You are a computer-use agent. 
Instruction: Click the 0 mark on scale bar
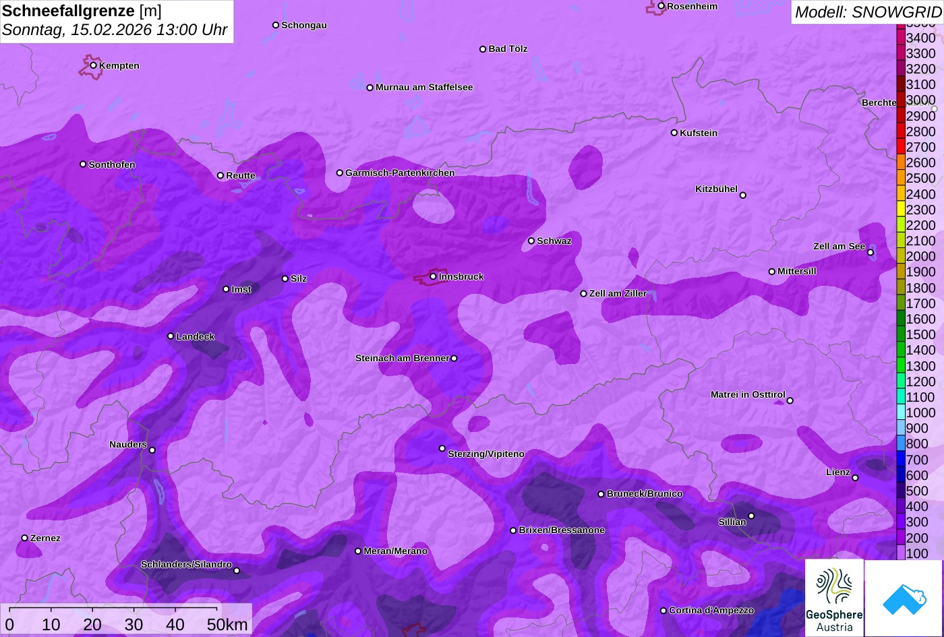pyautogui.click(x=9, y=625)
